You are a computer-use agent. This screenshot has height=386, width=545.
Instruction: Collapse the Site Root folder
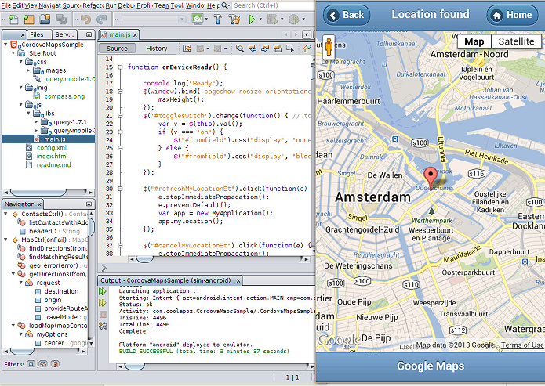click(13, 53)
